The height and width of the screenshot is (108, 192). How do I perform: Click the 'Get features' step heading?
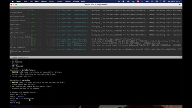click(x=17, y=62)
